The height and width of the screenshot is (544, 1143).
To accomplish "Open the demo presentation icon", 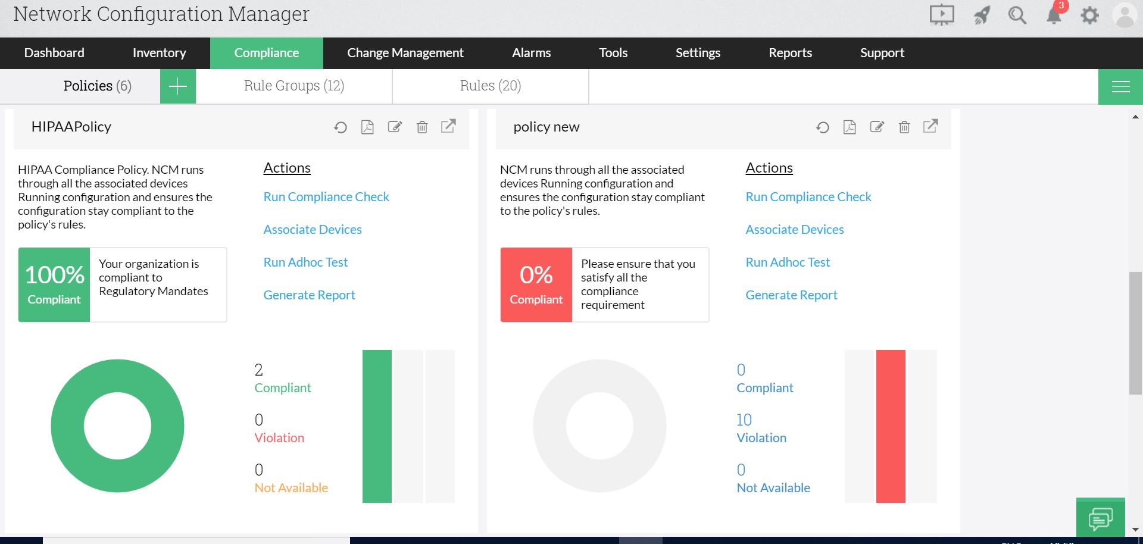I will [x=941, y=15].
